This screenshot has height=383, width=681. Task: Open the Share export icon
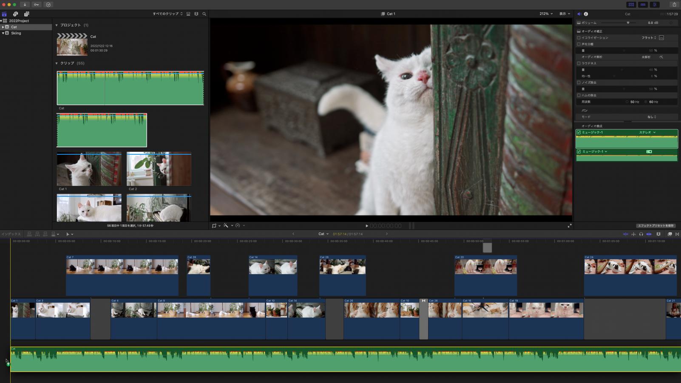[674, 5]
